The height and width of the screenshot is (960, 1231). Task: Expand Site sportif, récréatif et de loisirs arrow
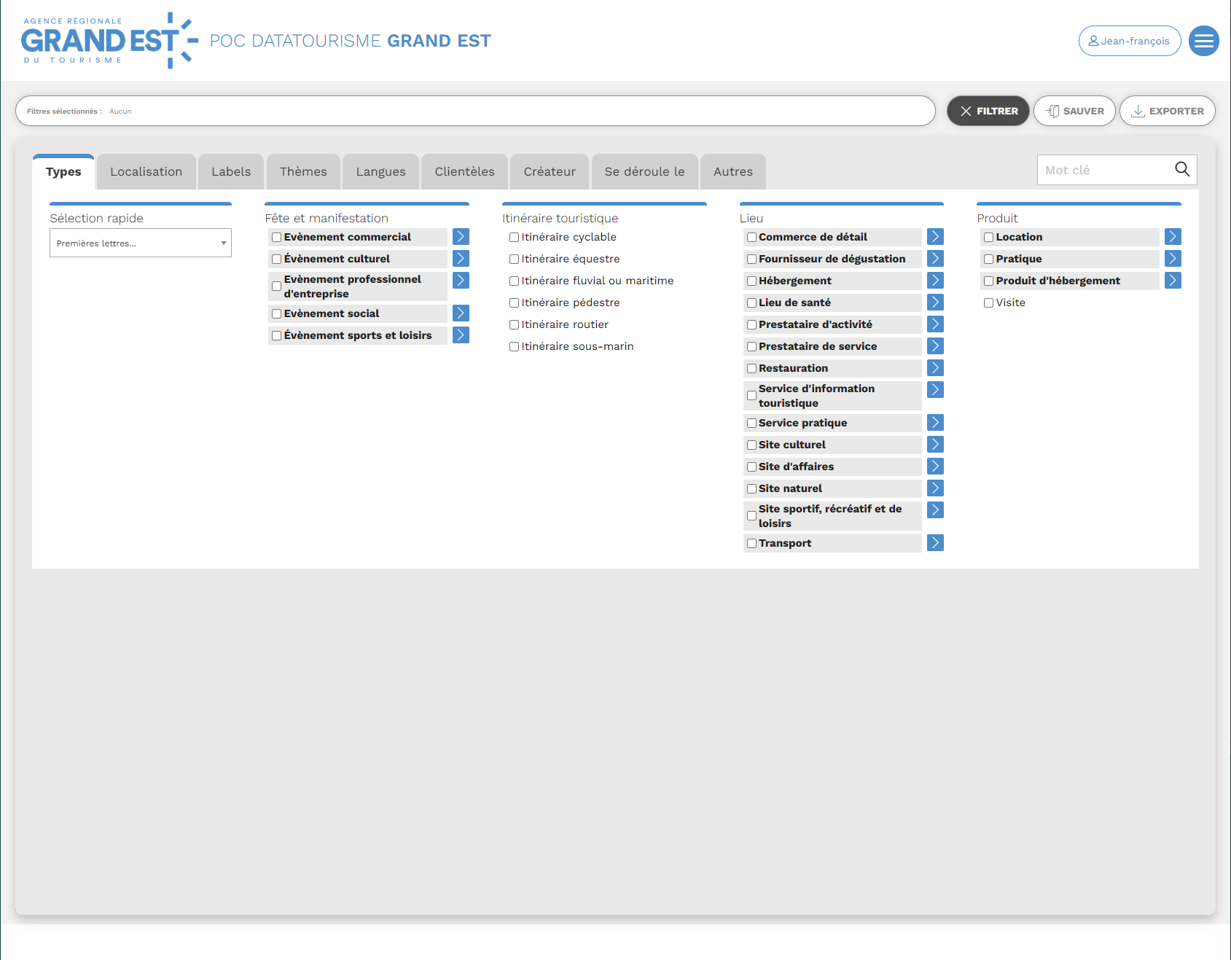935,510
